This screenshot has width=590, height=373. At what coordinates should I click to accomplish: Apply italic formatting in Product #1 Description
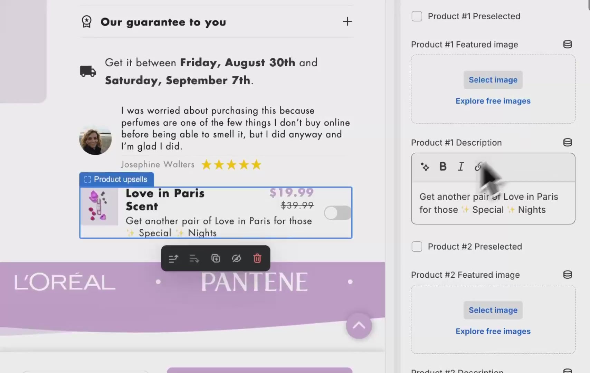[x=460, y=167]
